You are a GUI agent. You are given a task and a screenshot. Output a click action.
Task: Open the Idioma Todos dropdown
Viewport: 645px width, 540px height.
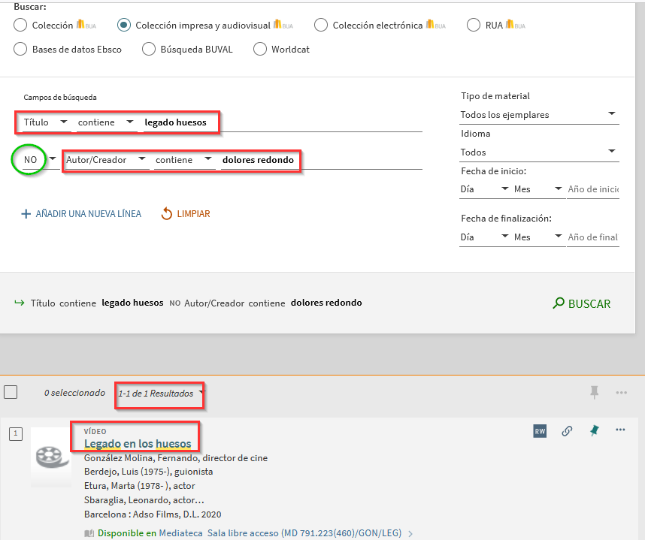click(x=538, y=152)
